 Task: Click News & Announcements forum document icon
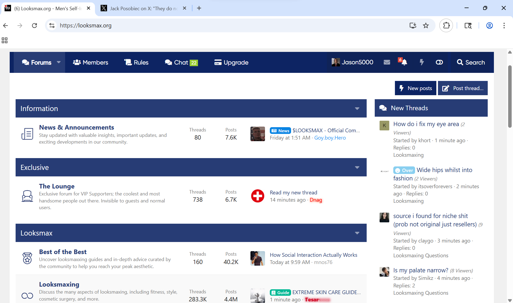pyautogui.click(x=27, y=134)
